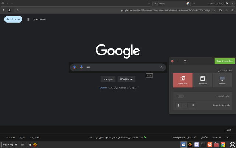Click the تسجيل الدخول sign-in button
236x148 pixels.
[13, 19]
